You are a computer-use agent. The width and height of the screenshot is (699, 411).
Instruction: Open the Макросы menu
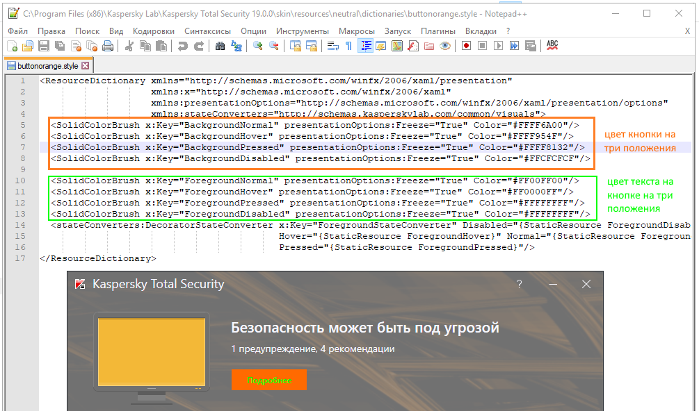click(357, 31)
